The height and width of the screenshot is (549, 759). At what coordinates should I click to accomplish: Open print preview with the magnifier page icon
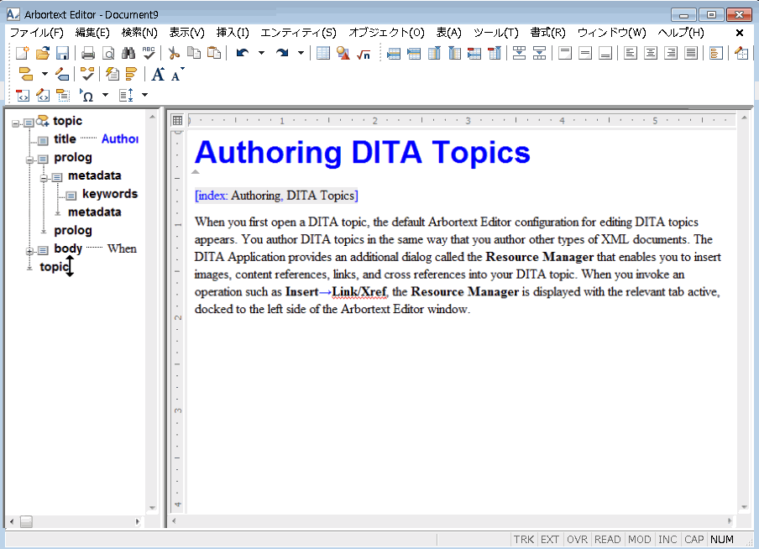point(108,53)
